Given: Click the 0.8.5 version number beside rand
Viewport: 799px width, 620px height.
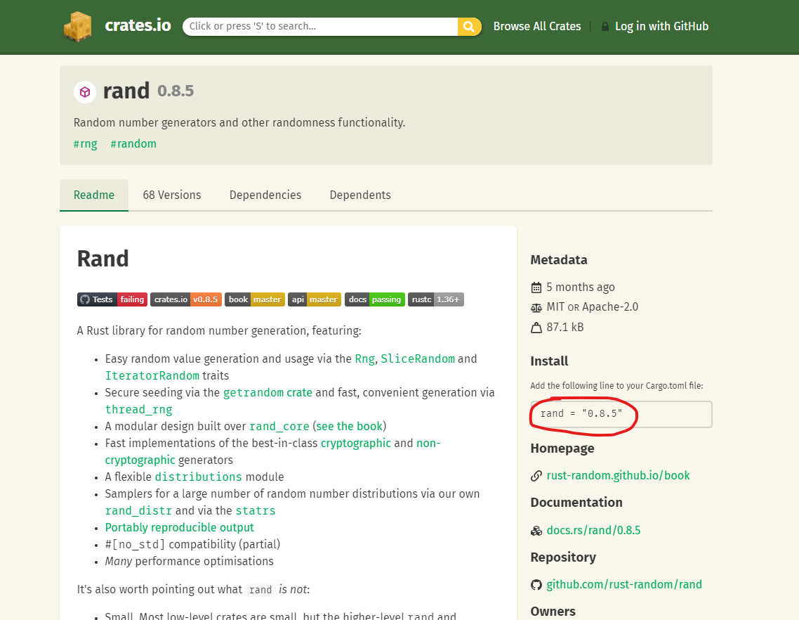Looking at the screenshot, I should 176,91.
